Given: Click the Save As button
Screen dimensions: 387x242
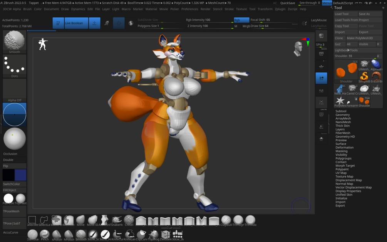Looking at the screenshot, I should pyautogui.click(x=370, y=14).
